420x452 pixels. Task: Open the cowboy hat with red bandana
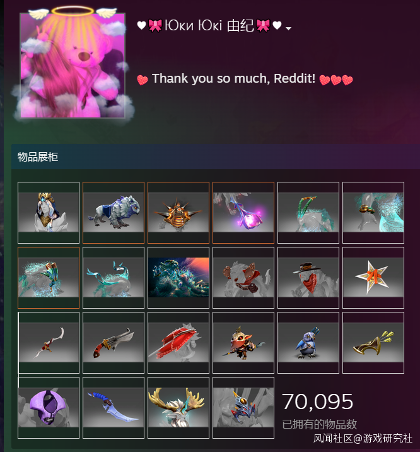pyautogui.click(x=308, y=278)
